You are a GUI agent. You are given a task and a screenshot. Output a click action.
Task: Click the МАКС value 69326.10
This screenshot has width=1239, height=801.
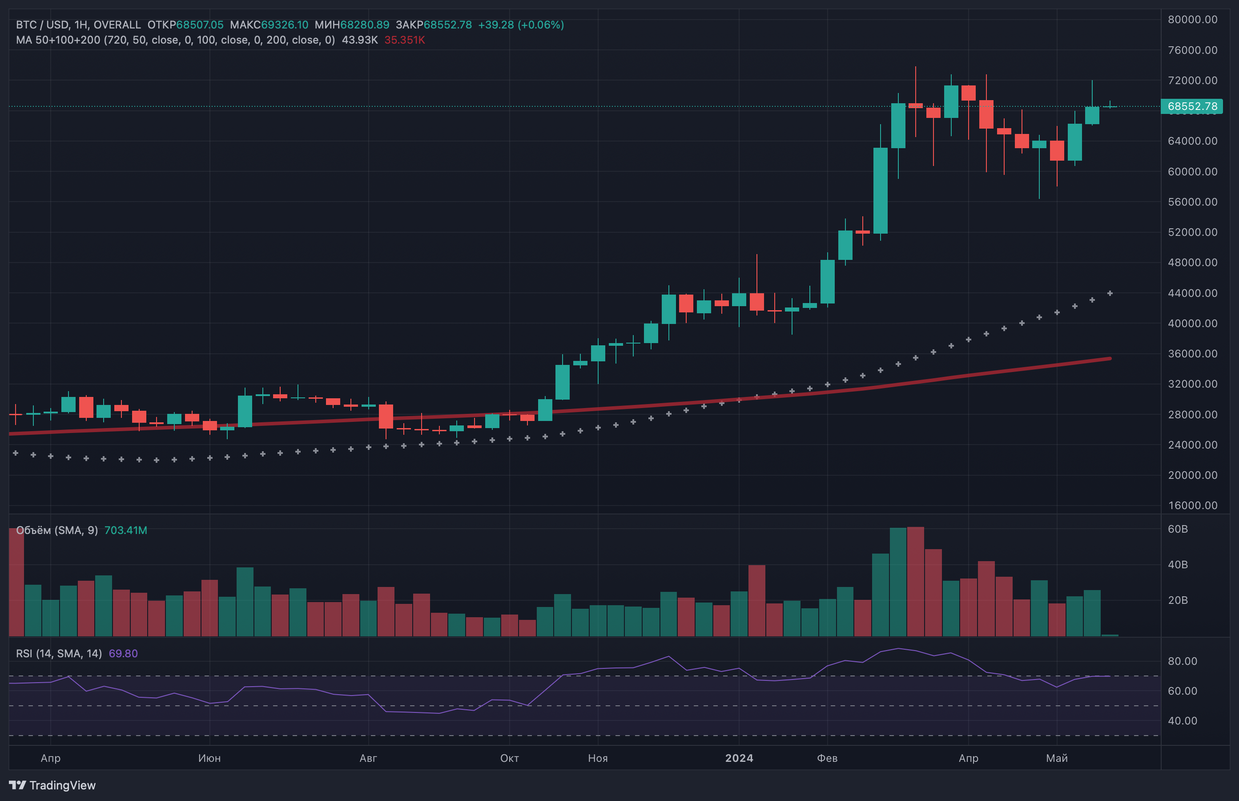point(284,25)
